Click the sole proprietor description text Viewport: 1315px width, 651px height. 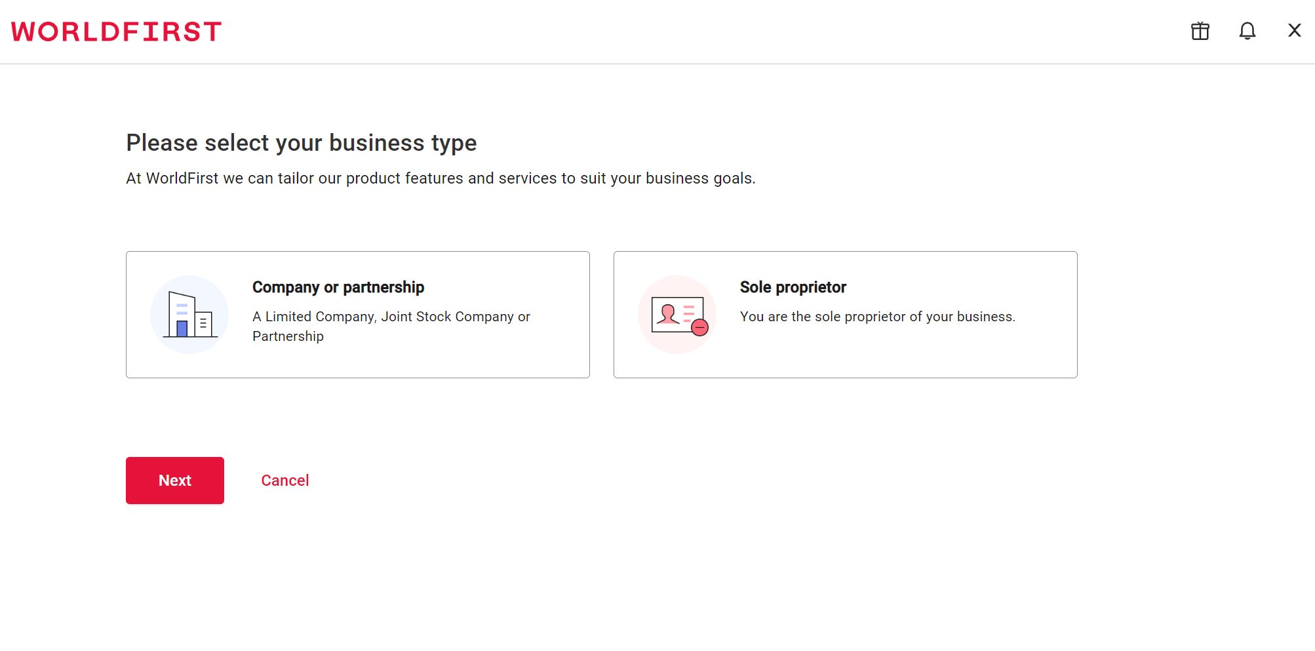(877, 317)
